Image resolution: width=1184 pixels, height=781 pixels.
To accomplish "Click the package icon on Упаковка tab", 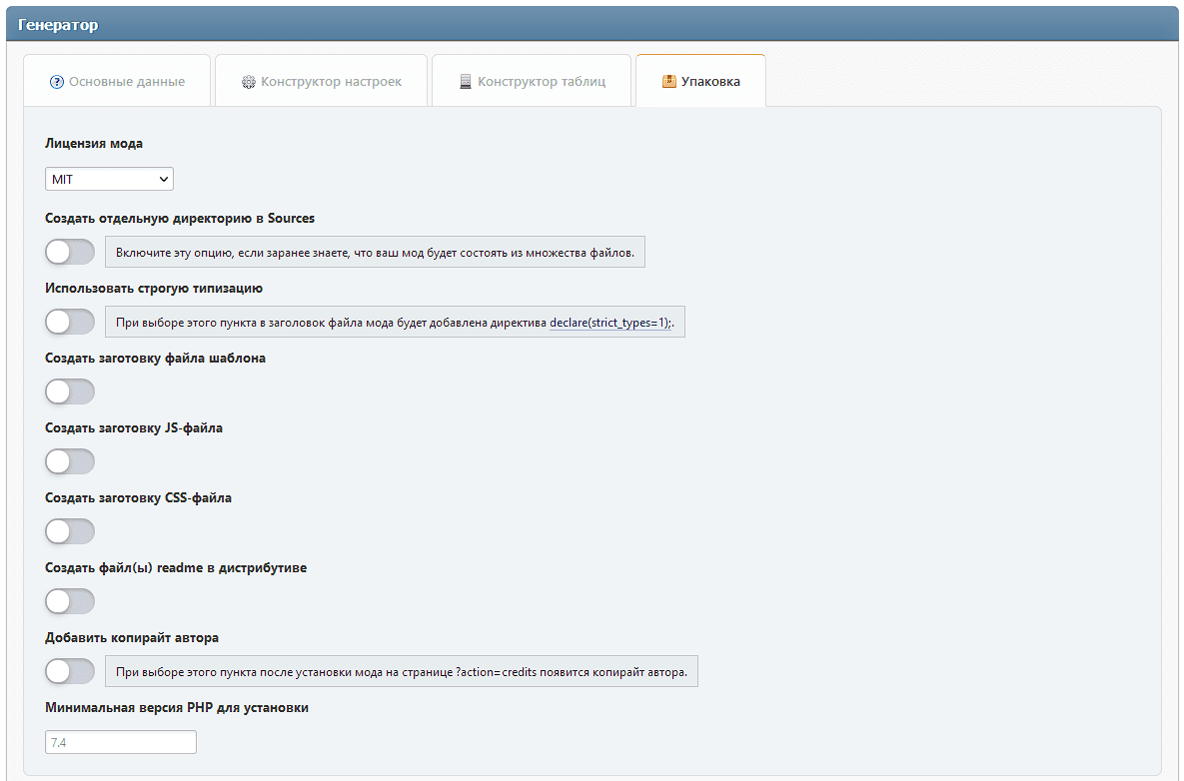I will pyautogui.click(x=669, y=82).
